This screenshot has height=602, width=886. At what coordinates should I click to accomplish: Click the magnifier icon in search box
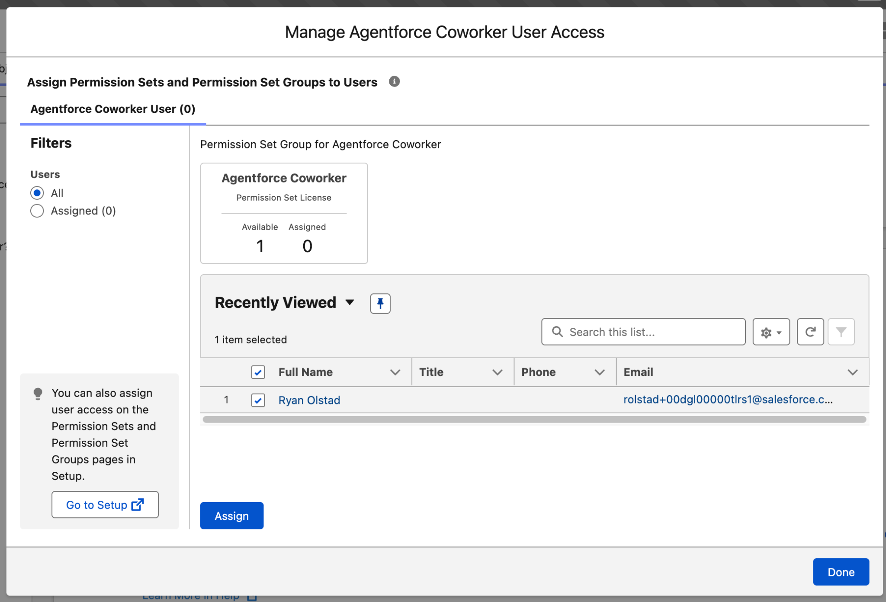[557, 332]
